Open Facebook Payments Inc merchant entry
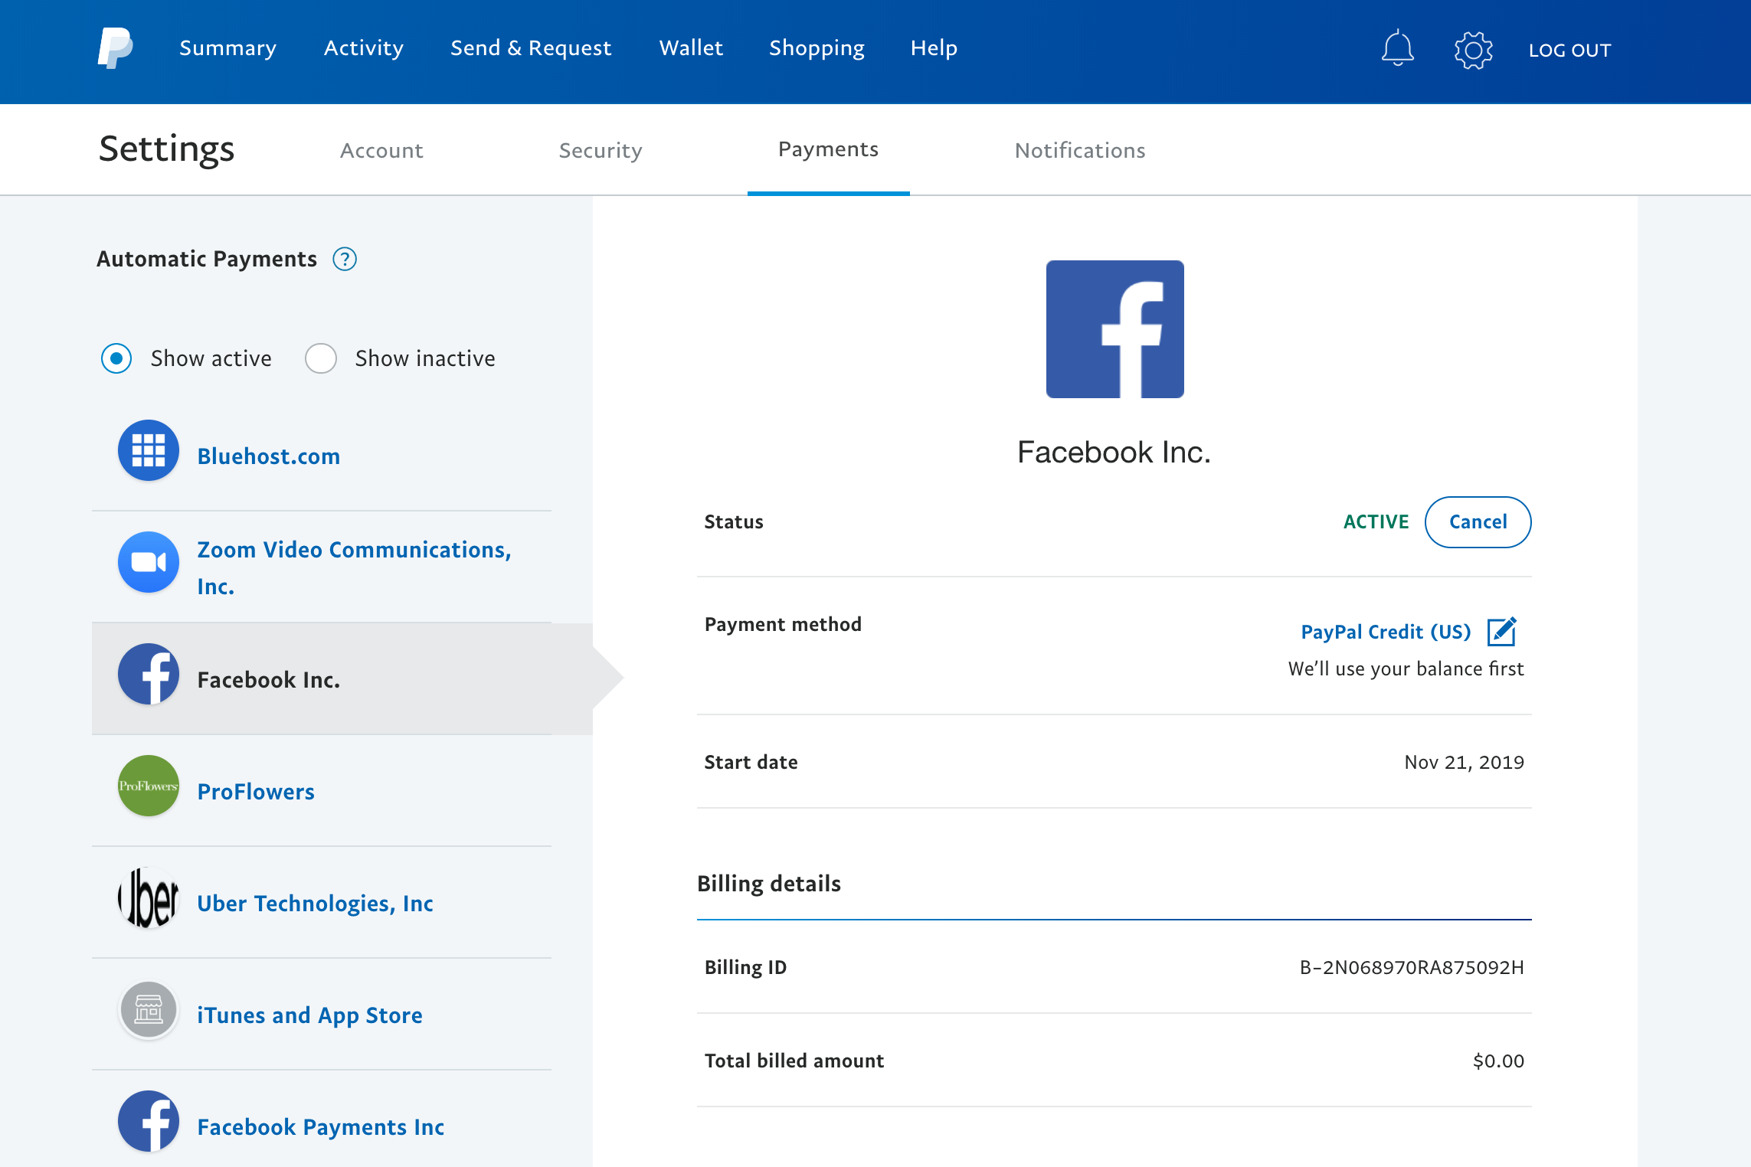 coord(320,1126)
